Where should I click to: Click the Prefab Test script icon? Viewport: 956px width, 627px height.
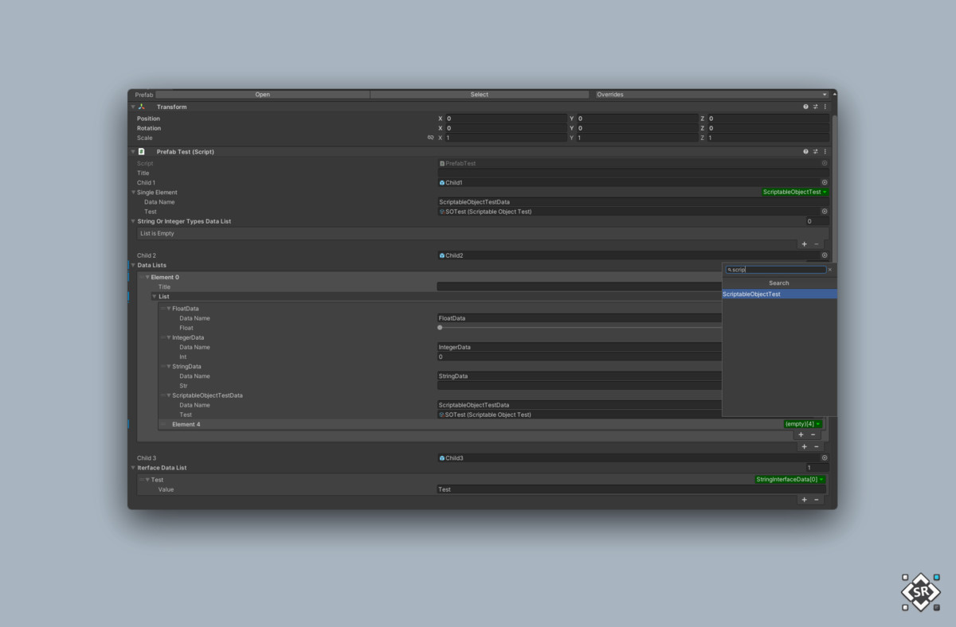pyautogui.click(x=142, y=151)
